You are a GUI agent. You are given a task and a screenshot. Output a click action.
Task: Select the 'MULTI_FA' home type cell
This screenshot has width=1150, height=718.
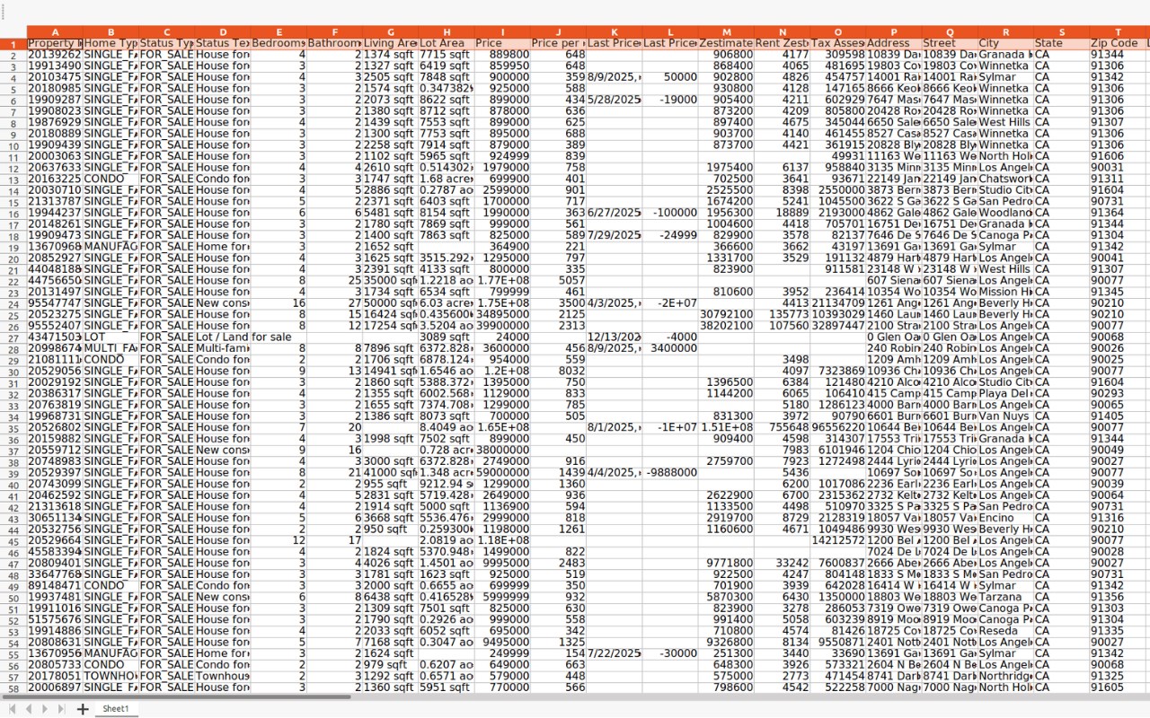click(x=111, y=348)
